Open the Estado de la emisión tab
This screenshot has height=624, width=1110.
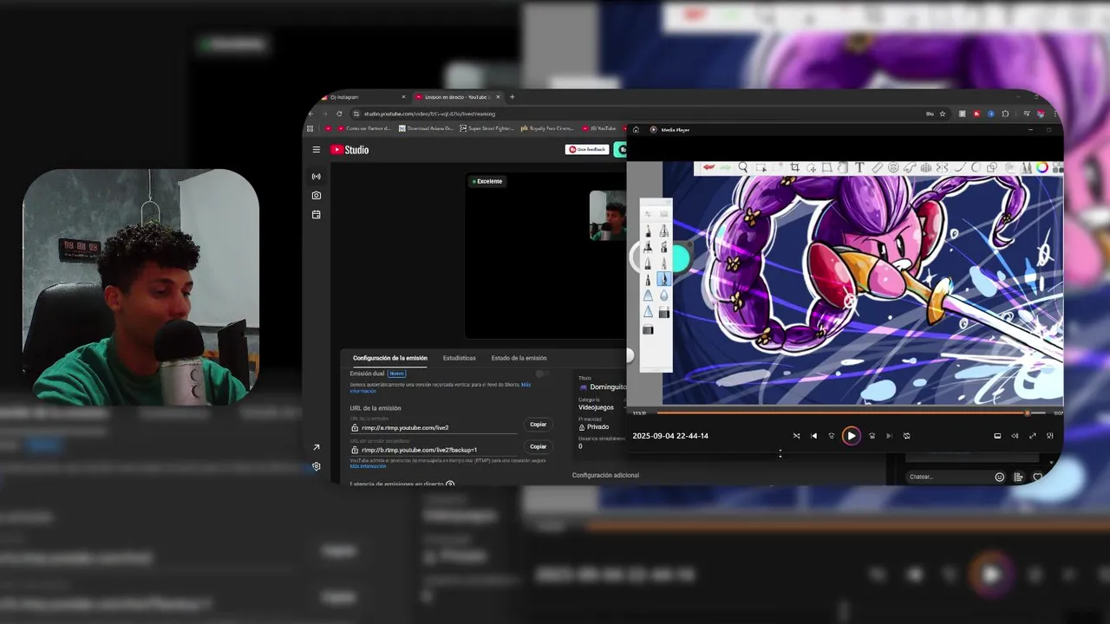pos(519,358)
